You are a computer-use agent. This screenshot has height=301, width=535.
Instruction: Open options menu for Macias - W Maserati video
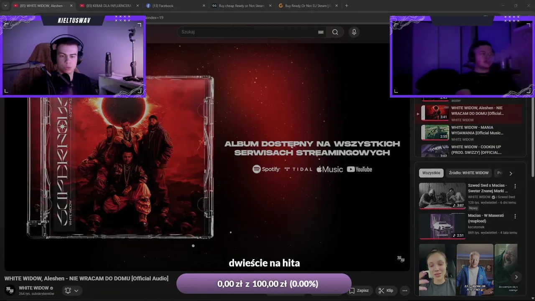515,216
